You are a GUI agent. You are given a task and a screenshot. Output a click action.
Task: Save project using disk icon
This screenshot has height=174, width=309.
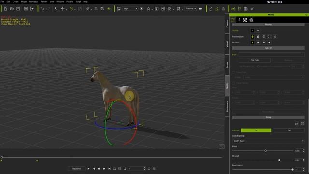18,9
